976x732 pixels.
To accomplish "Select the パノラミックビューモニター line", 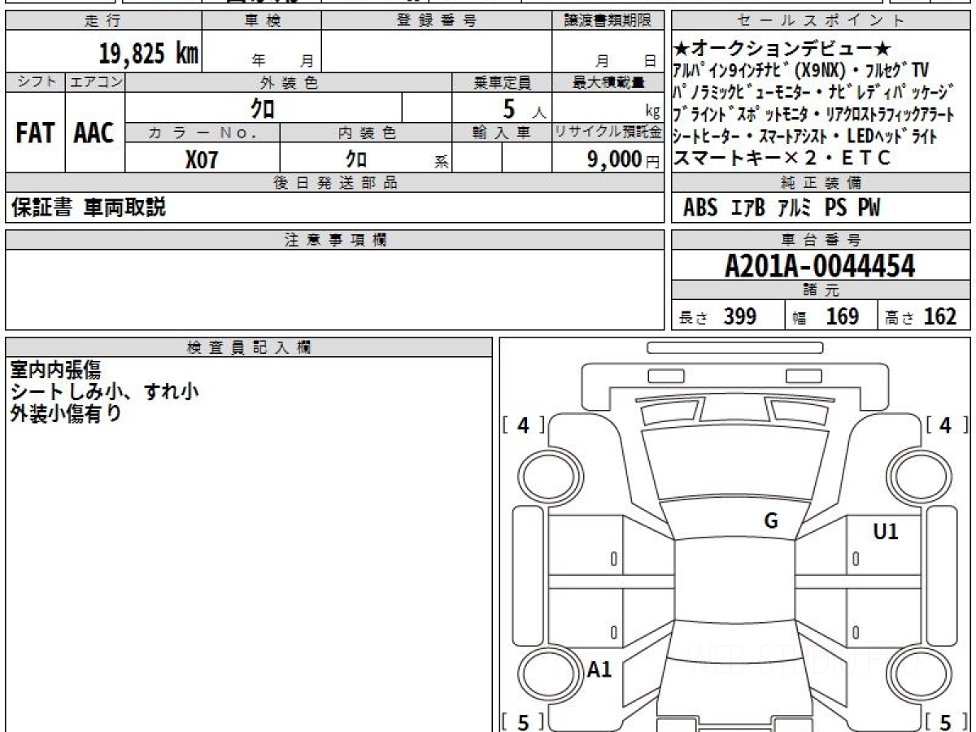I will tap(814, 92).
